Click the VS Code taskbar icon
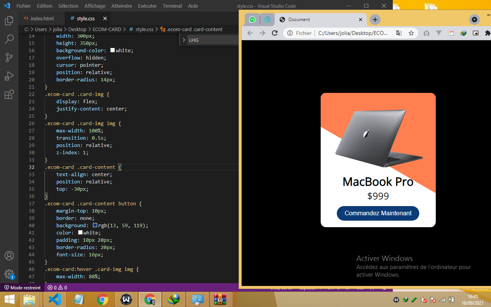The width and height of the screenshot is (491, 307). [x=54, y=299]
